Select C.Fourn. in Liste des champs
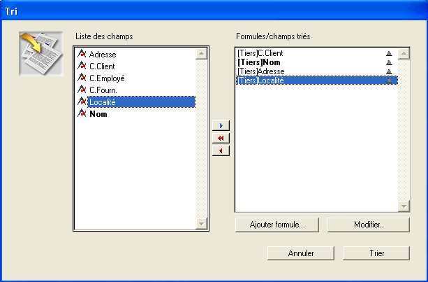This screenshot has width=428, height=282. [103, 90]
